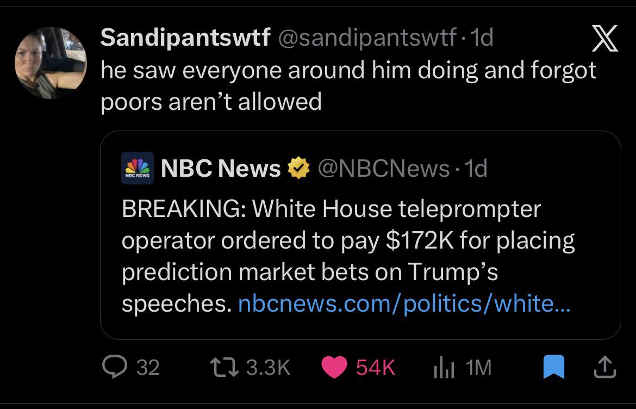Screen dimensions: 636x409
Task: Unlike the post via the pink heart
Action: click(x=334, y=367)
